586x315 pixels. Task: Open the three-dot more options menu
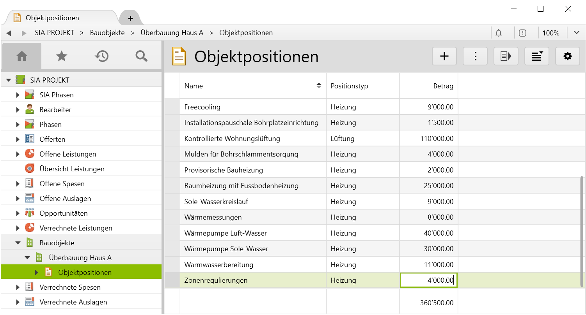(x=475, y=56)
